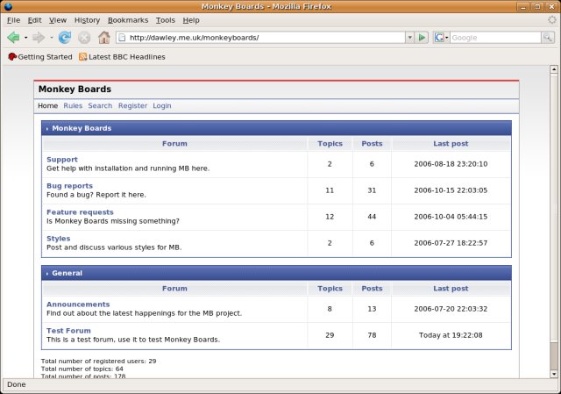The height and width of the screenshot is (394, 561).
Task: Open the URL history dropdown arrow
Action: pyautogui.click(x=409, y=38)
